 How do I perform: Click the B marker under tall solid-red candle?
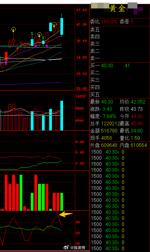click(6, 64)
